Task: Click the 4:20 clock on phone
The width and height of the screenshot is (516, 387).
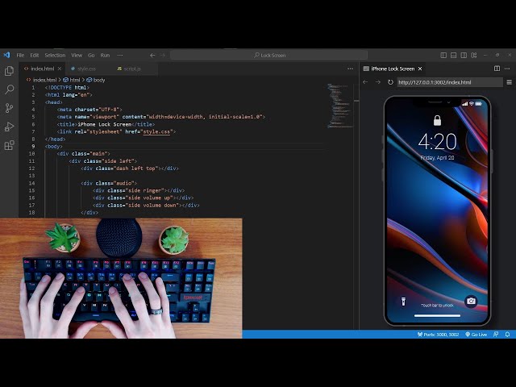Action: 437,142
